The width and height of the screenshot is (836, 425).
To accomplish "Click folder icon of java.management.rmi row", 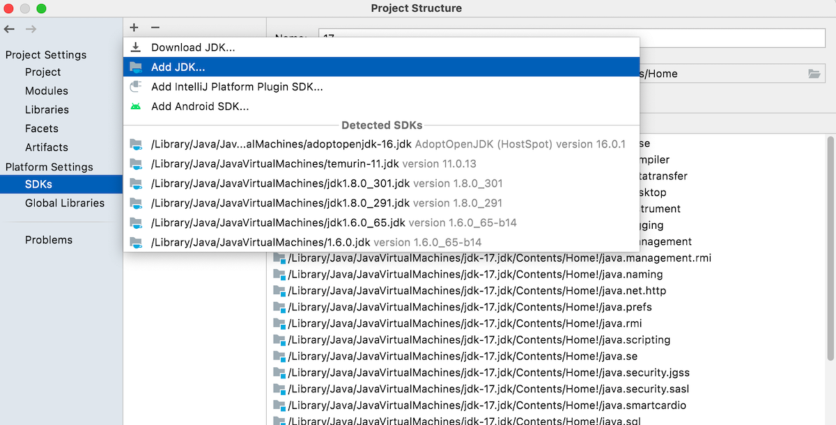I will [279, 258].
